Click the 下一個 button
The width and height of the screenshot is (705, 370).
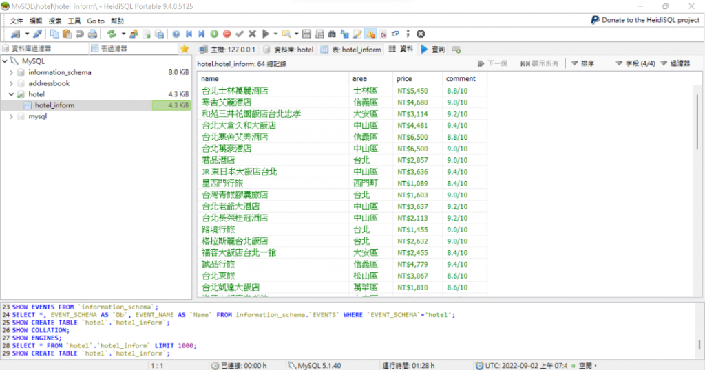click(492, 64)
